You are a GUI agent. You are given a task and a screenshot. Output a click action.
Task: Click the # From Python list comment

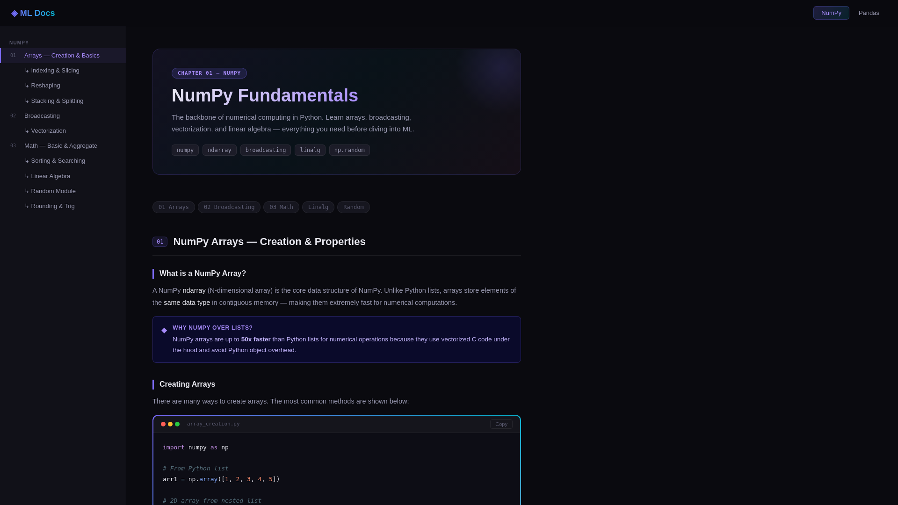(196, 469)
